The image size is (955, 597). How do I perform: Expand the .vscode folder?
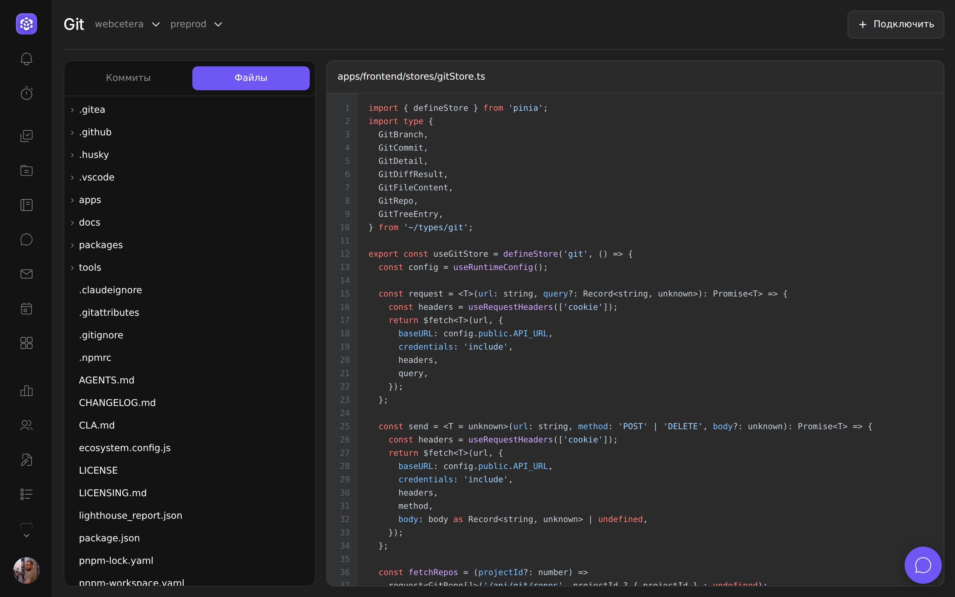[189, 177]
